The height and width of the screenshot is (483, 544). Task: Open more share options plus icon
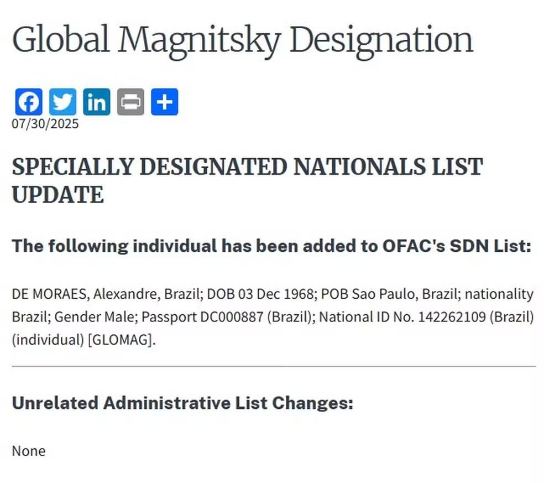click(164, 102)
